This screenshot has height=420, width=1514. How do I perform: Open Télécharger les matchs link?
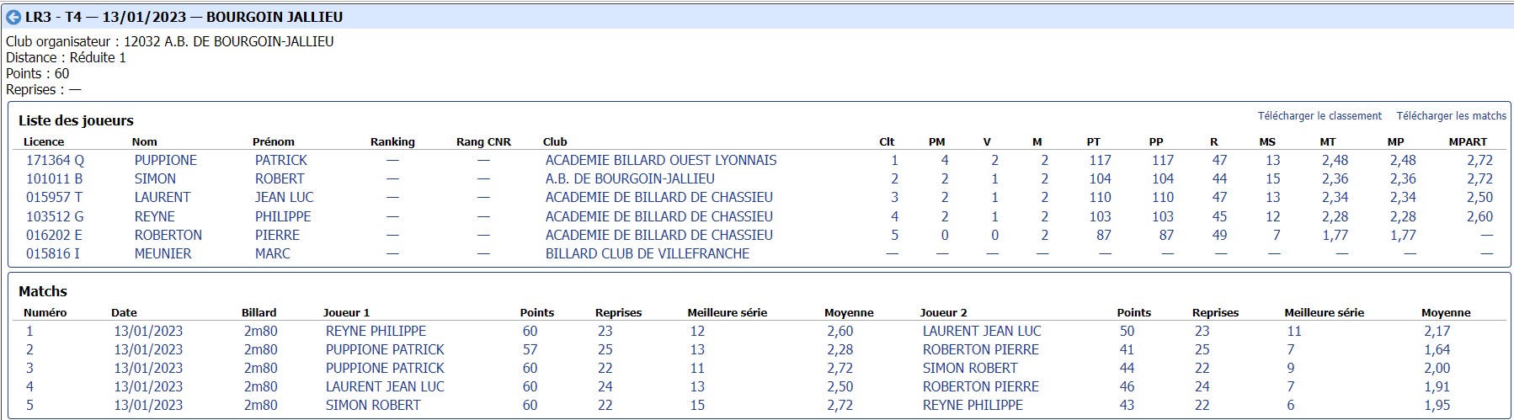pos(1452,116)
